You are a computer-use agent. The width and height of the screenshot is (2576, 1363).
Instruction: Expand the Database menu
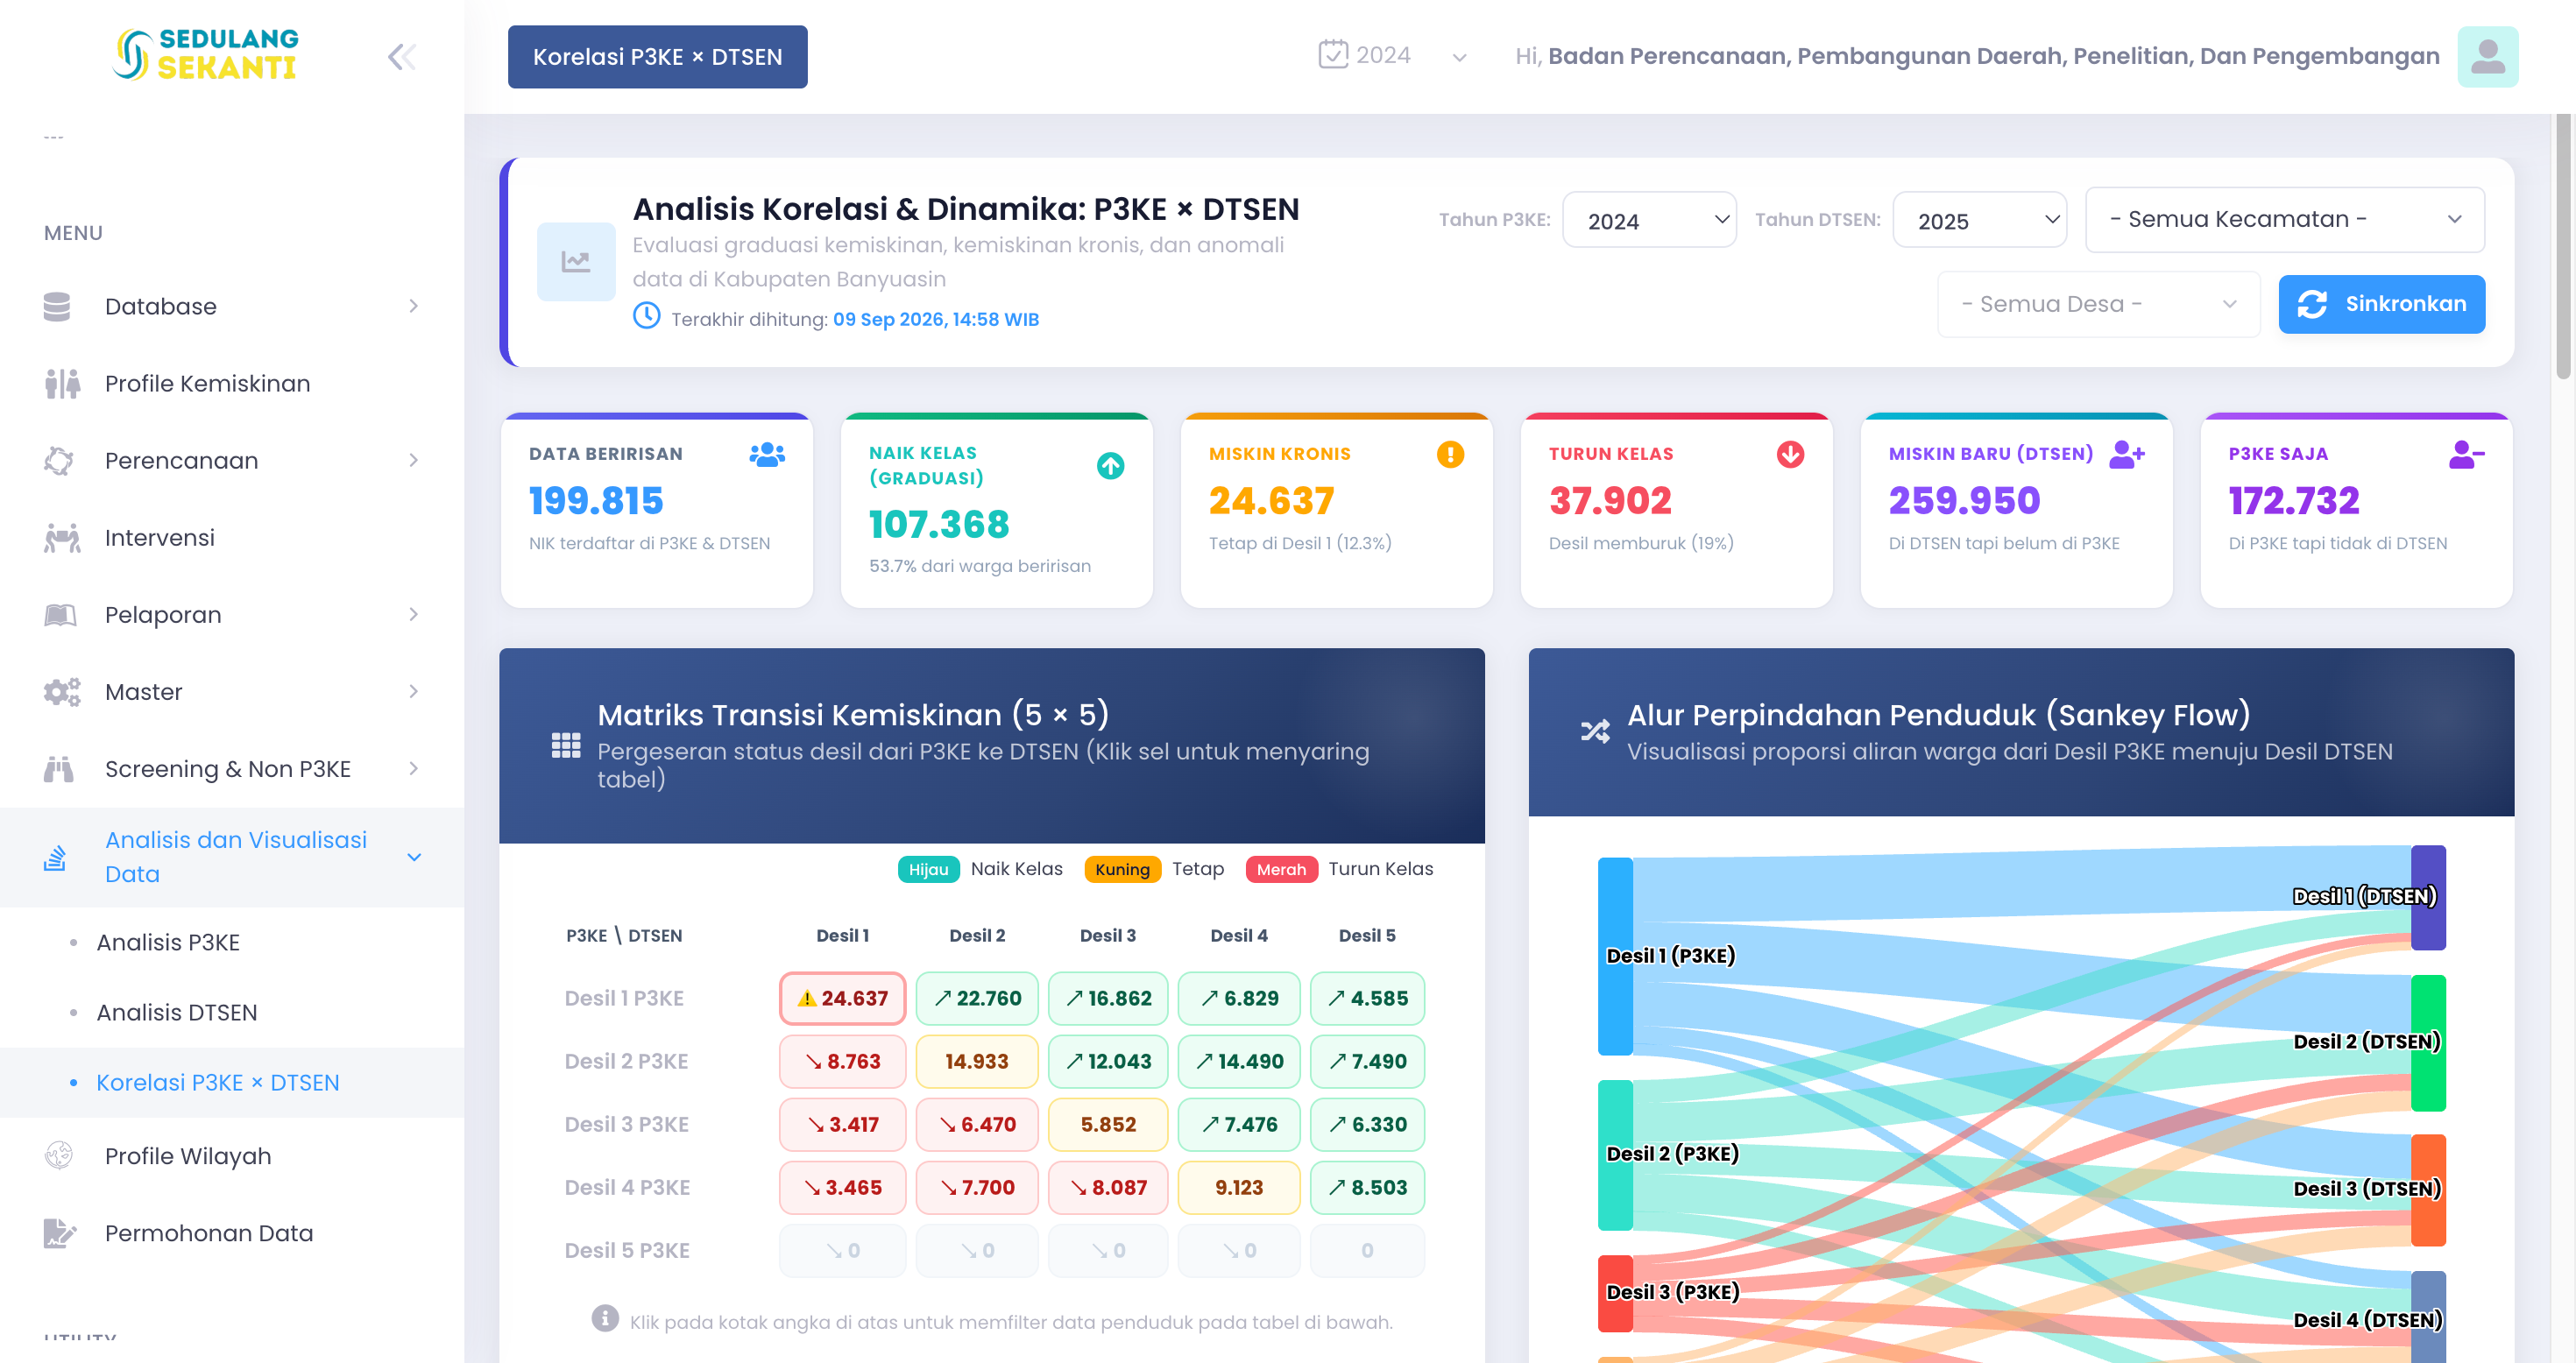pyautogui.click(x=232, y=307)
